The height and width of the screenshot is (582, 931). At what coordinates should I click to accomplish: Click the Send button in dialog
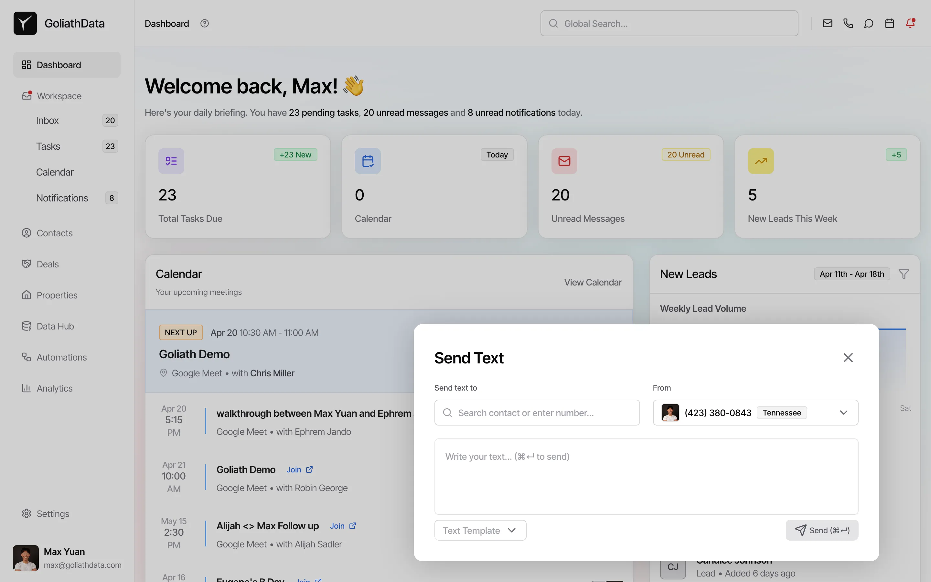(x=821, y=530)
